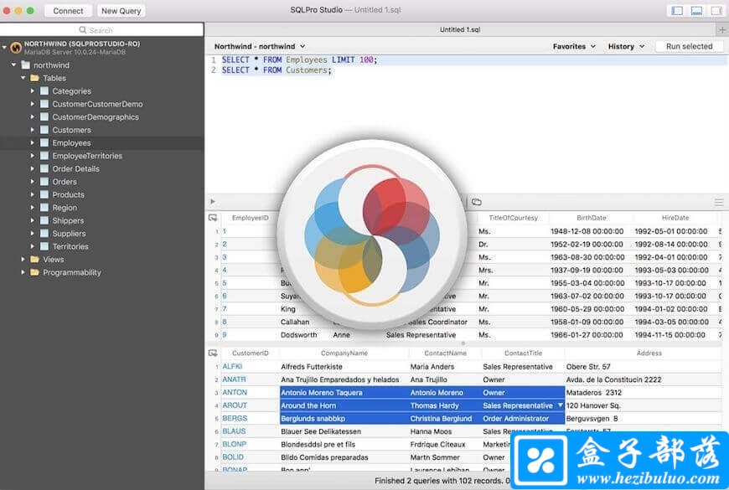
Task: Collapse the NORTHWIND server connection
Action: click(4, 48)
